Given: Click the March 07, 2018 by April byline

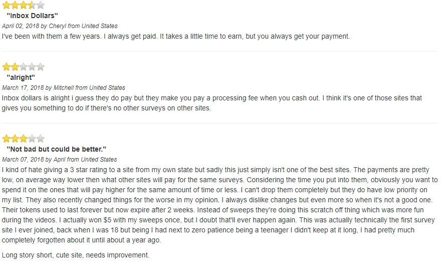Looking at the screenshot, I should (x=60, y=160).
